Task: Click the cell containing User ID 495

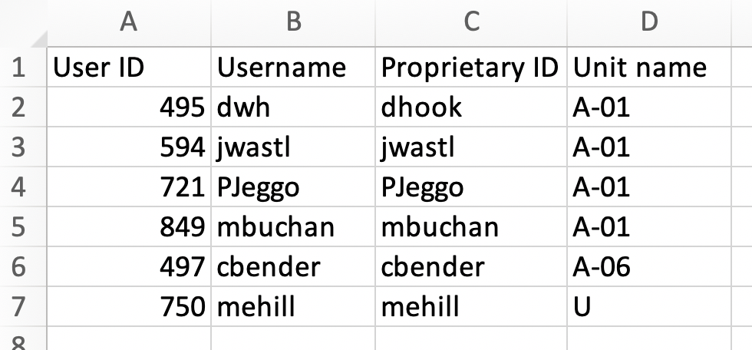Action: point(129,107)
